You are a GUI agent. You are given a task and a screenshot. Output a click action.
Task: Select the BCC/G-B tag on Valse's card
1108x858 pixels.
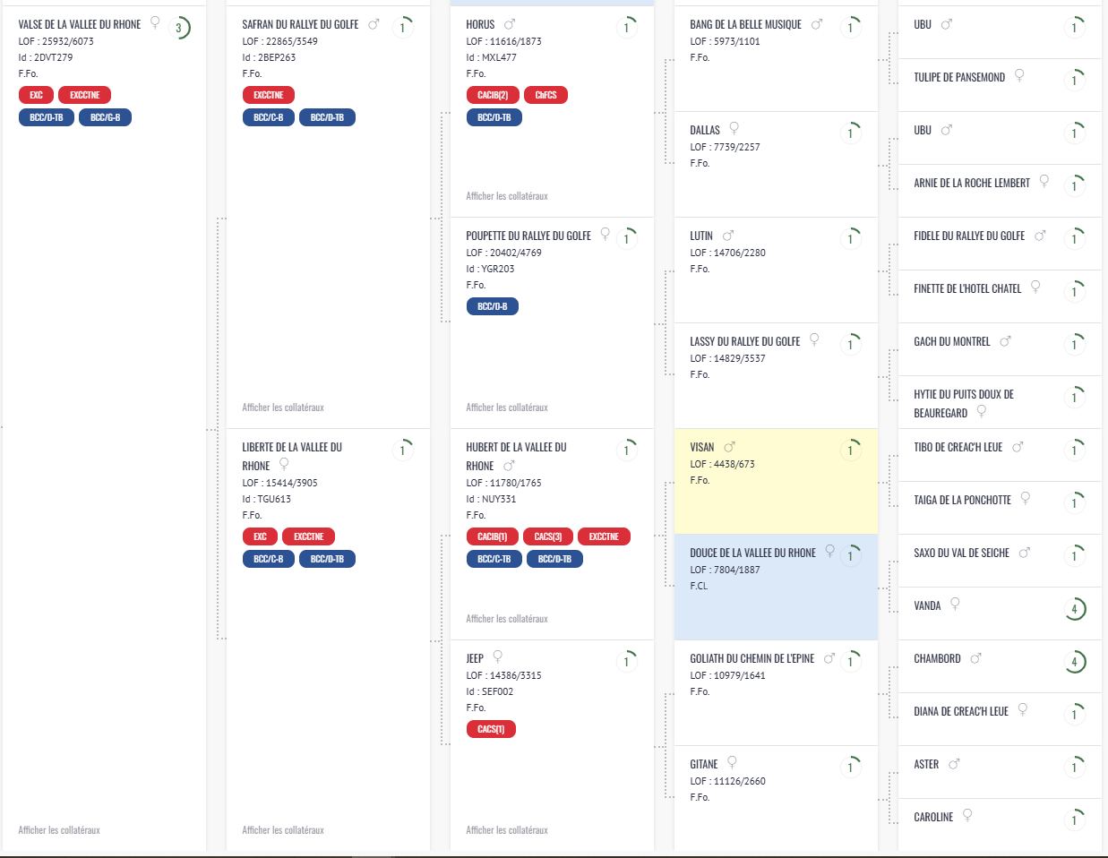click(x=105, y=117)
